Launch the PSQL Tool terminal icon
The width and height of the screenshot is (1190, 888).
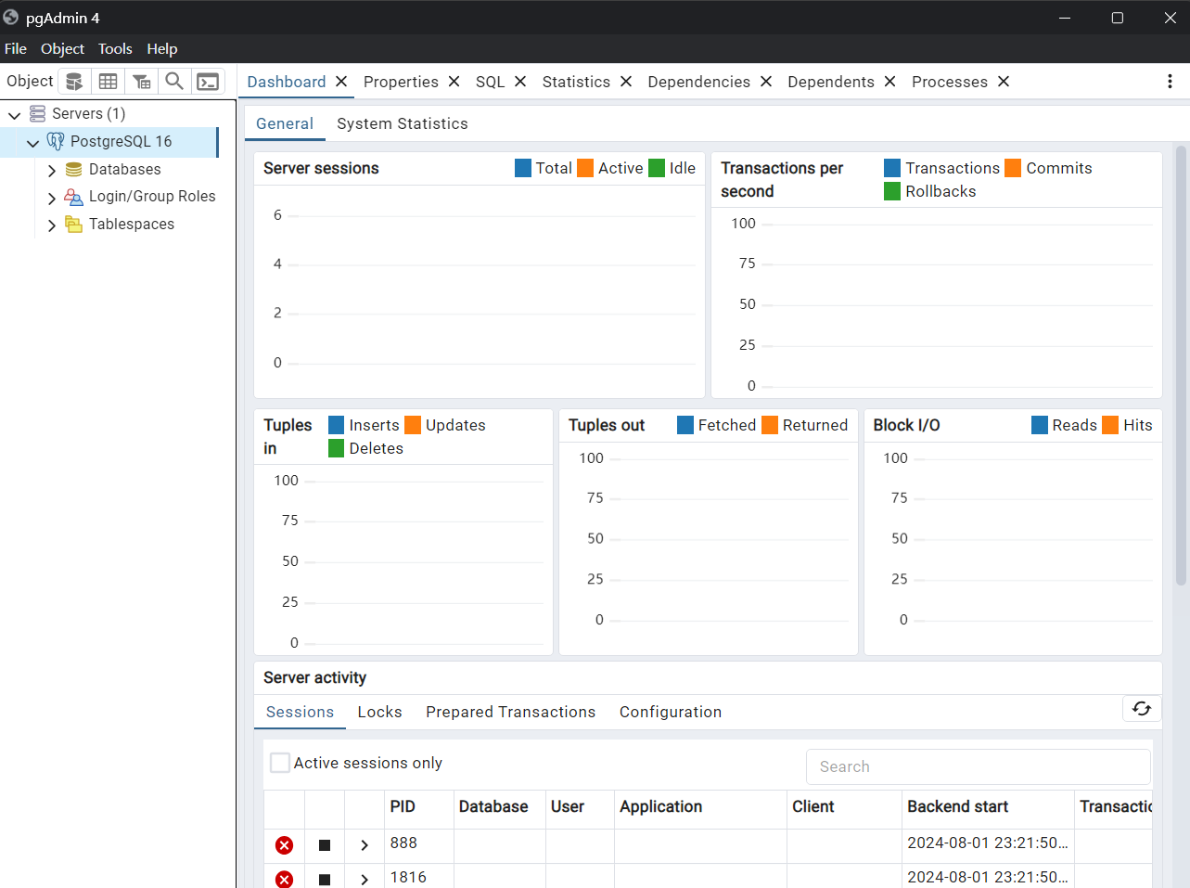pos(208,82)
